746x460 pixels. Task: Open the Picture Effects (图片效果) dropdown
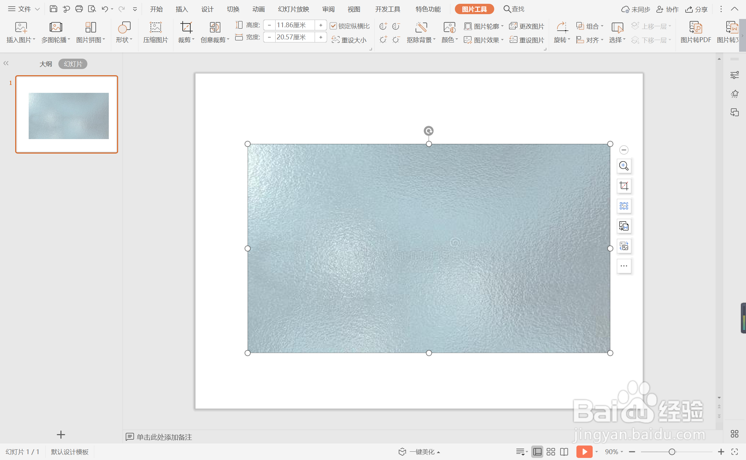tap(484, 40)
